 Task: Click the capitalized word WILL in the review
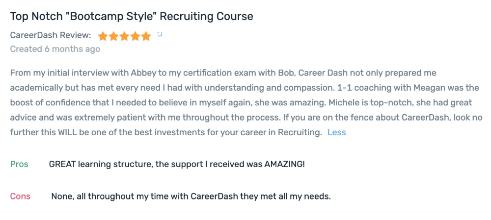click(68, 132)
